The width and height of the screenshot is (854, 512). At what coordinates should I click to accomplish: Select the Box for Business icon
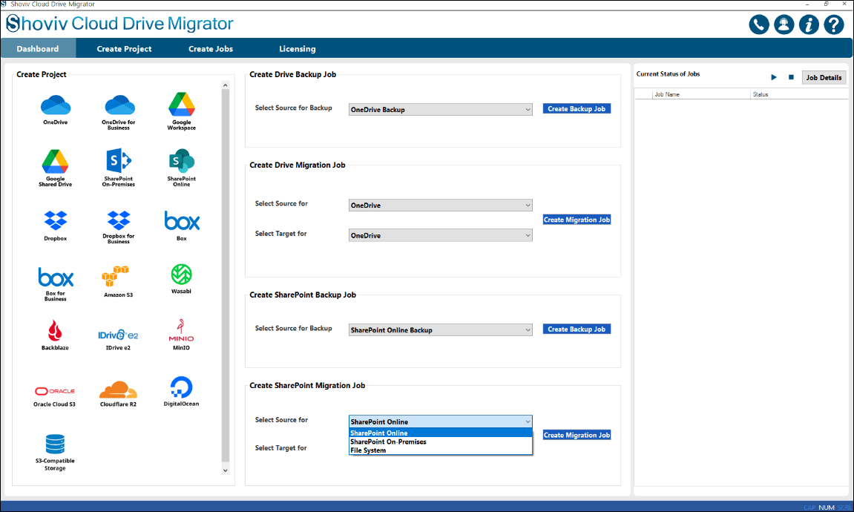56,278
